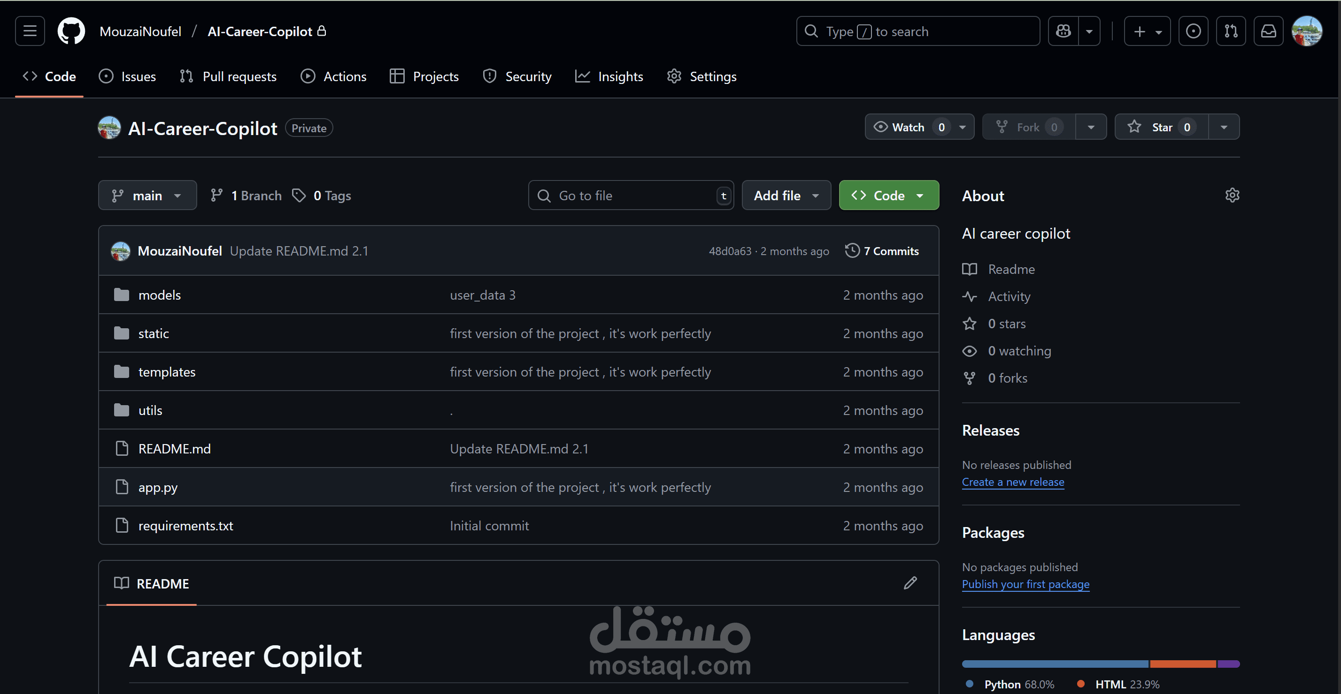Open the MouzaiNoufel owner link in breadcrumb
Screen dimensions: 1341x694
tap(140, 31)
